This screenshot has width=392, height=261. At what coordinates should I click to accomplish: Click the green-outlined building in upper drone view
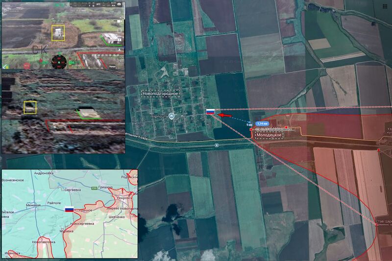(111, 38)
